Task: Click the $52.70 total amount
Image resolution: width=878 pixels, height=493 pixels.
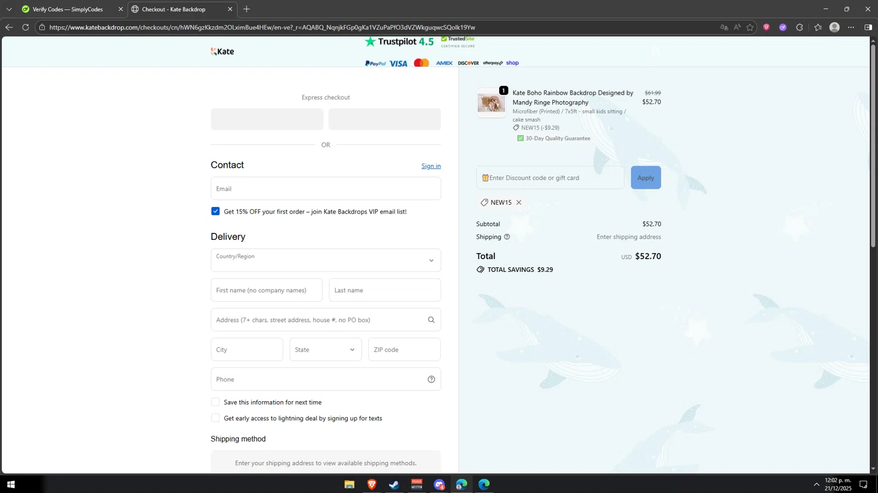Action: tap(648, 256)
